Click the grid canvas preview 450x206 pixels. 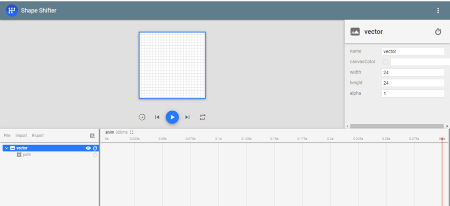point(172,65)
